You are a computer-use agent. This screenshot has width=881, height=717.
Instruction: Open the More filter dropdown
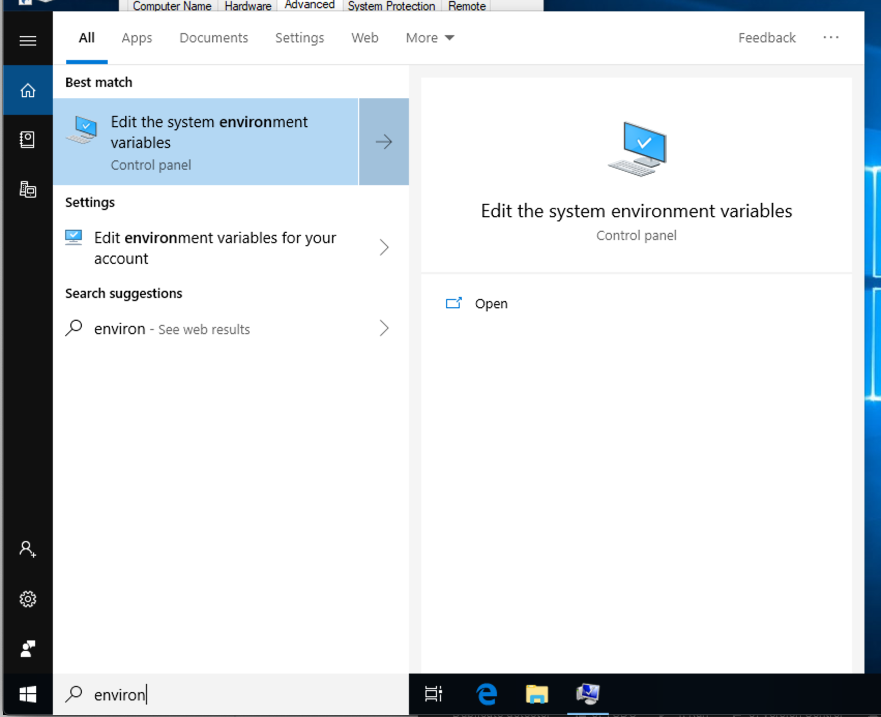click(x=430, y=38)
